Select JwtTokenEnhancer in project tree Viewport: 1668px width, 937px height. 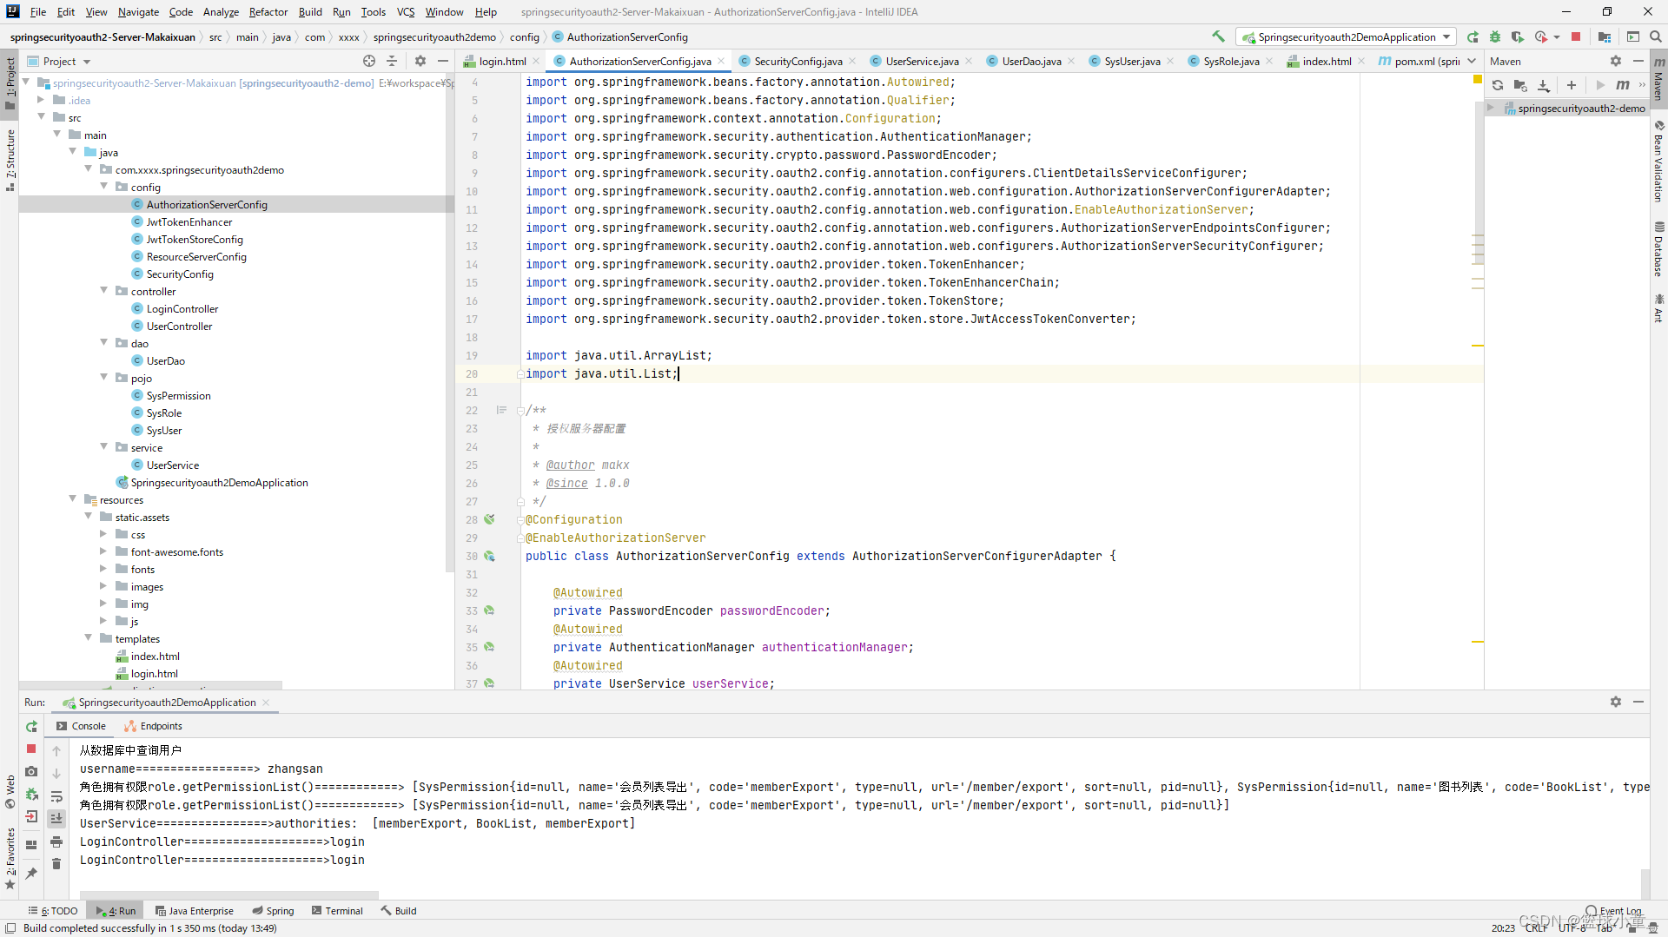[189, 221]
